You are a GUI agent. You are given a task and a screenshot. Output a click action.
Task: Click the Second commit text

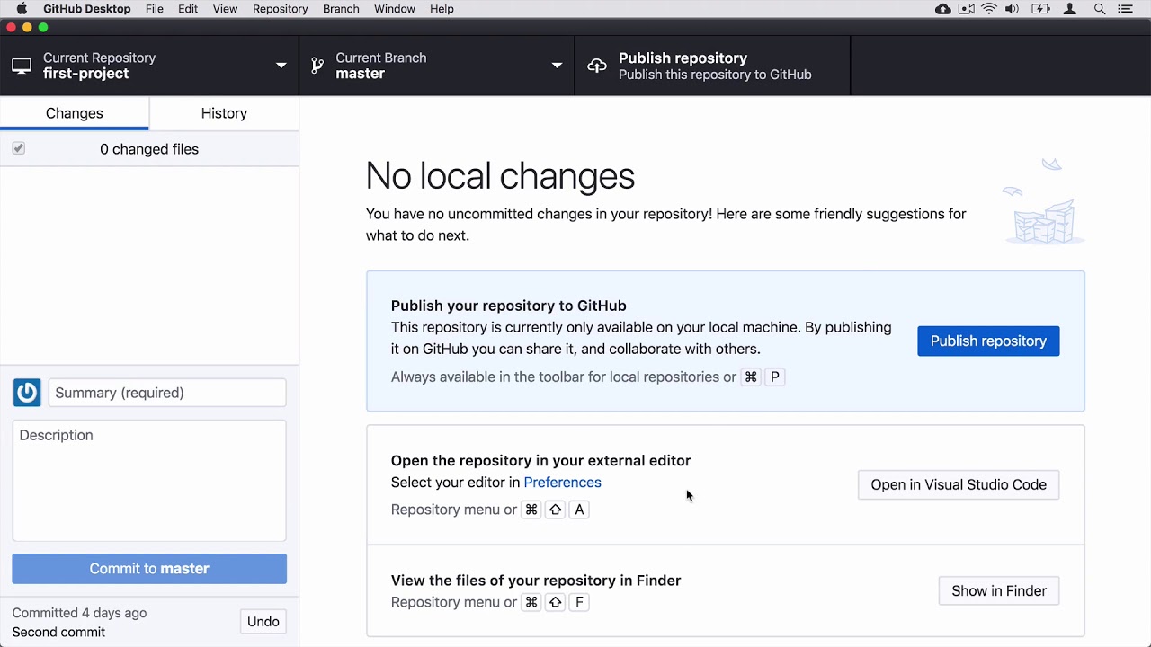click(58, 632)
